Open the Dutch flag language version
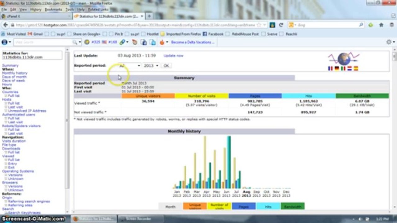The width and height of the screenshot is (397, 223). pos(349,68)
